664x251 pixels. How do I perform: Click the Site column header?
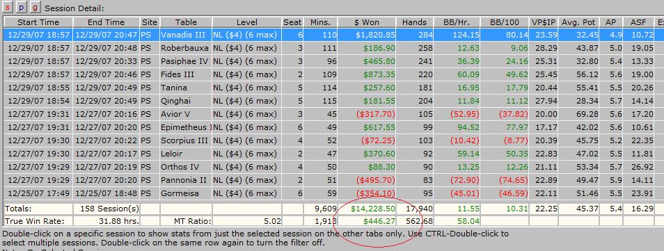pos(150,22)
